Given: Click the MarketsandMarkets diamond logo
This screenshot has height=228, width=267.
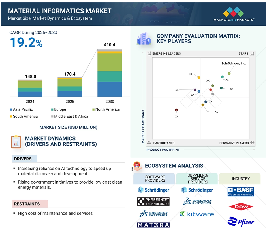Looking at the screenshot, I should coord(233,12).
